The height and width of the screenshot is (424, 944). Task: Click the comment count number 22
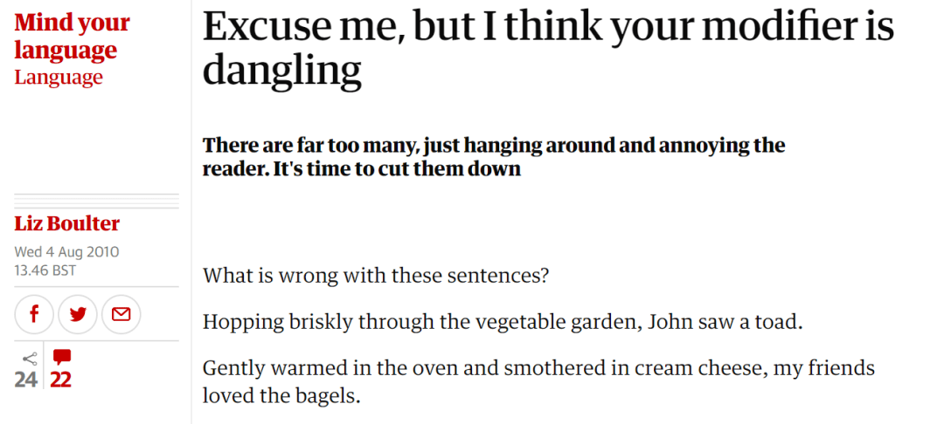(x=60, y=380)
